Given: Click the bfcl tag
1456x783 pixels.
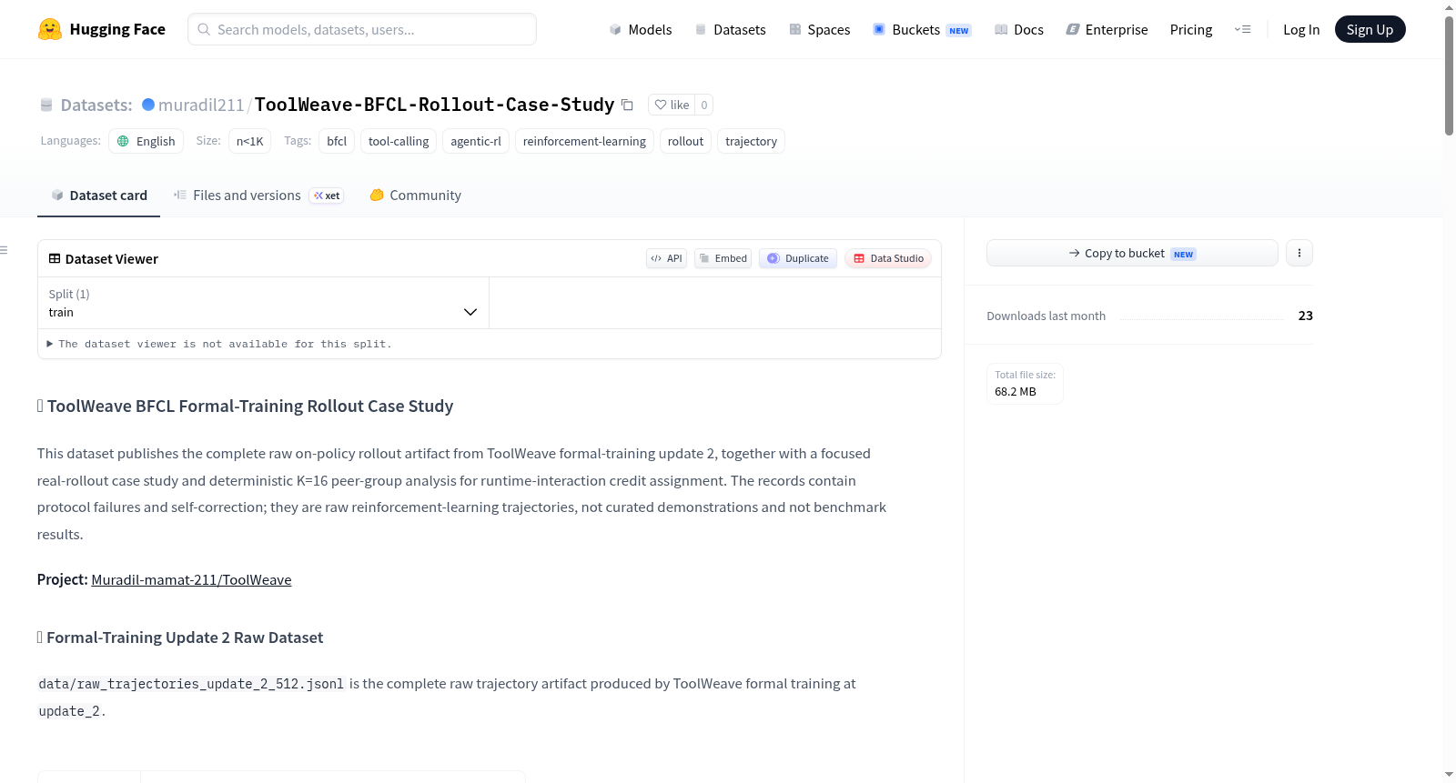Looking at the screenshot, I should 337,141.
